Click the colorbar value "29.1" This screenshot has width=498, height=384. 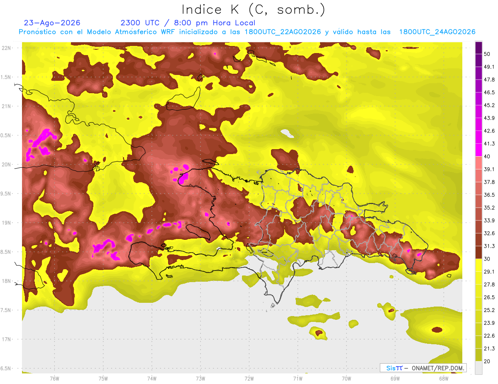click(x=489, y=272)
